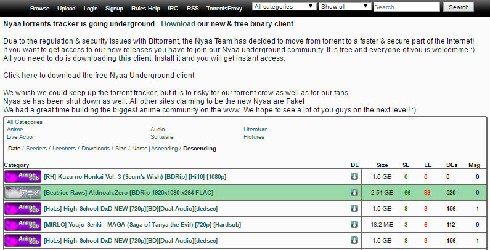Click the Msg column header

tap(474, 165)
